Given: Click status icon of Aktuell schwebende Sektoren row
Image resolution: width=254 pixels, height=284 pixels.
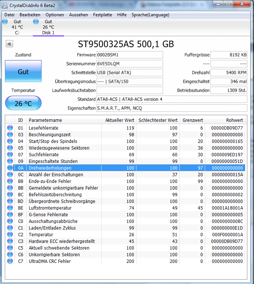Looking at the screenshot, I should click(10, 248).
